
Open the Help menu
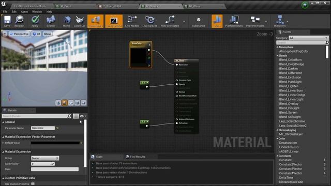tap(49, 12)
